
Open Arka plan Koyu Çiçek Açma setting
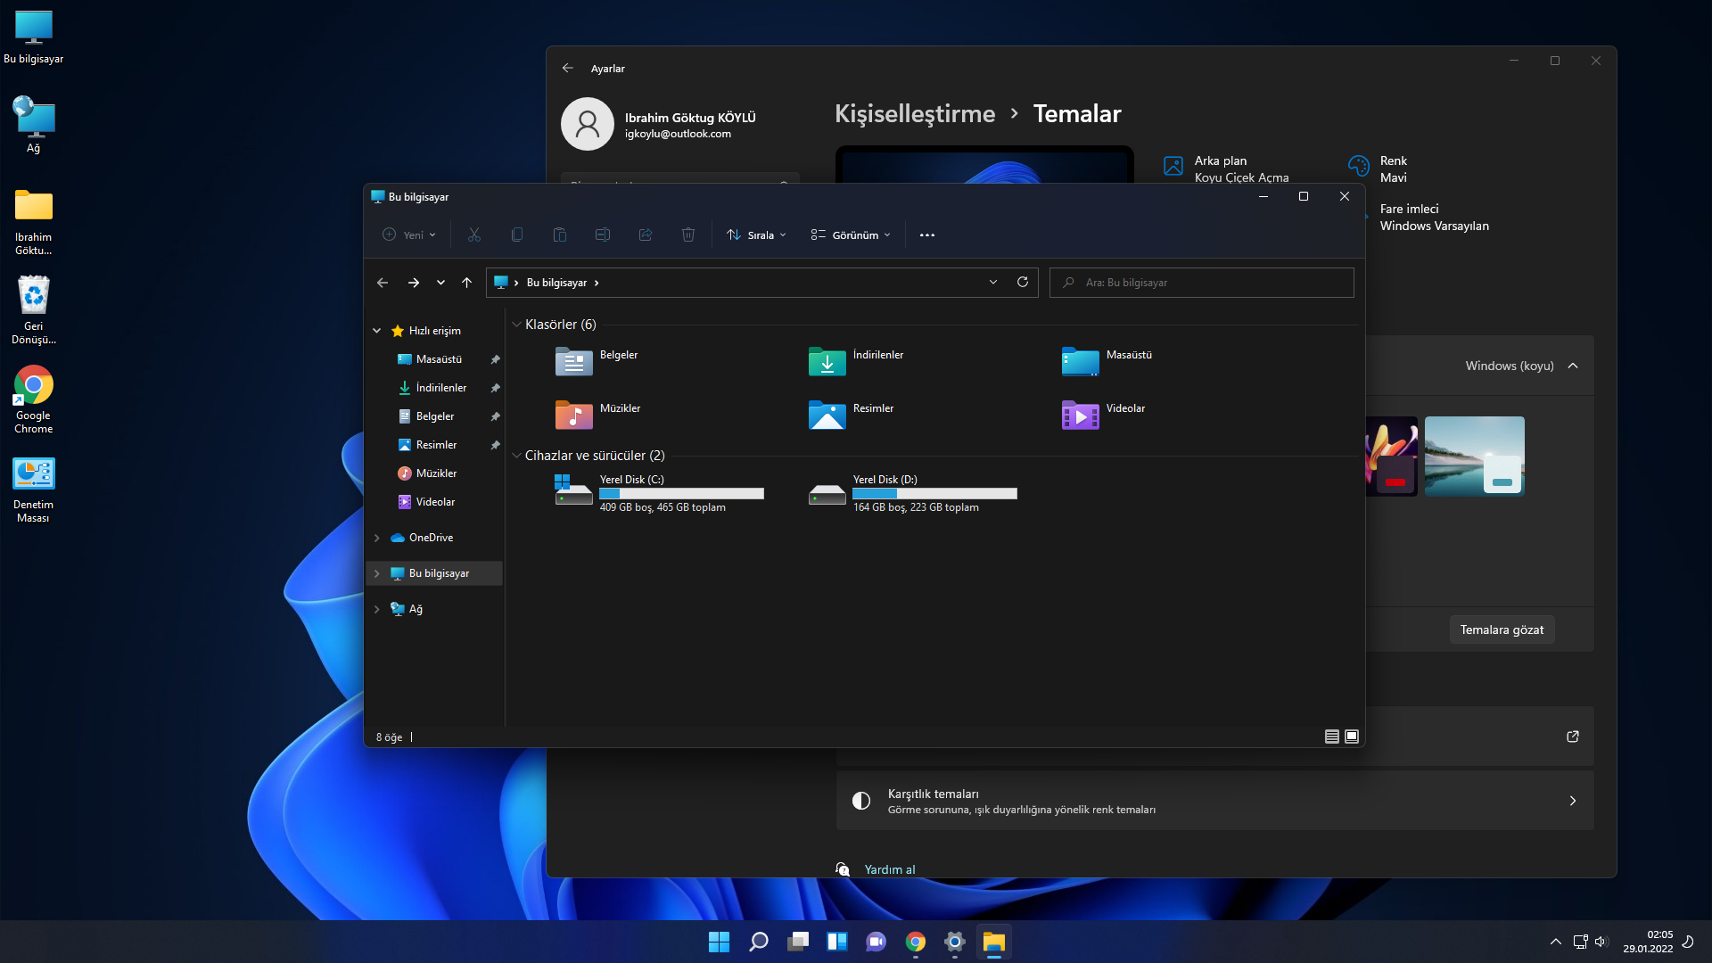point(1226,169)
